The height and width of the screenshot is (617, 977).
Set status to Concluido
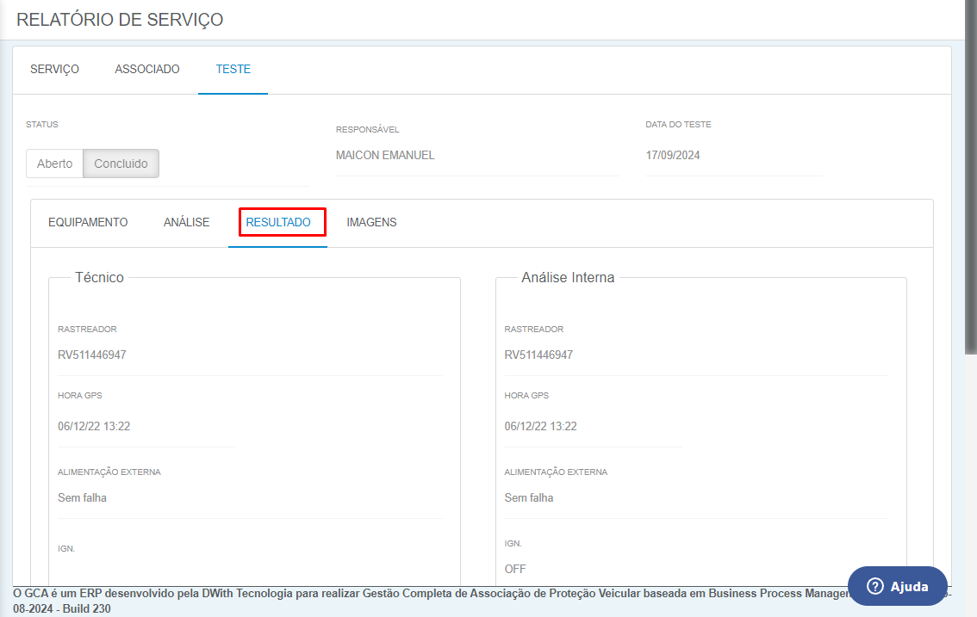(x=121, y=164)
